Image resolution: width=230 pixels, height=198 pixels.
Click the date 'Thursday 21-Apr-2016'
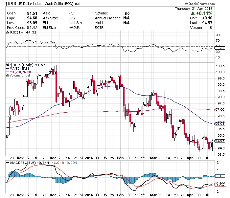point(194,9)
